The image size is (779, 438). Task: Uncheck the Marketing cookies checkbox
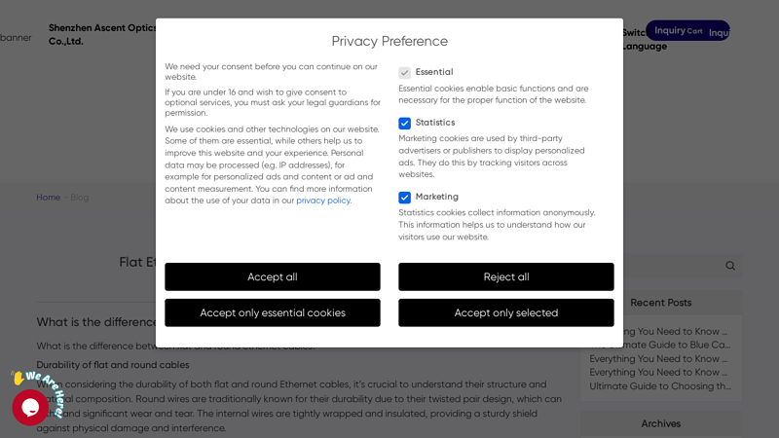tap(404, 198)
